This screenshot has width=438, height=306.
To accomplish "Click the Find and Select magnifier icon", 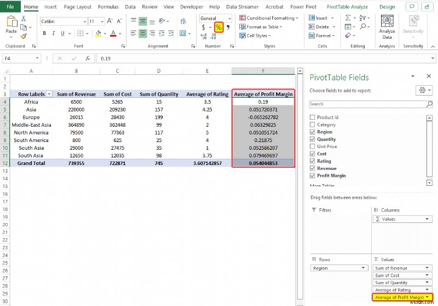I will tap(362, 26).
